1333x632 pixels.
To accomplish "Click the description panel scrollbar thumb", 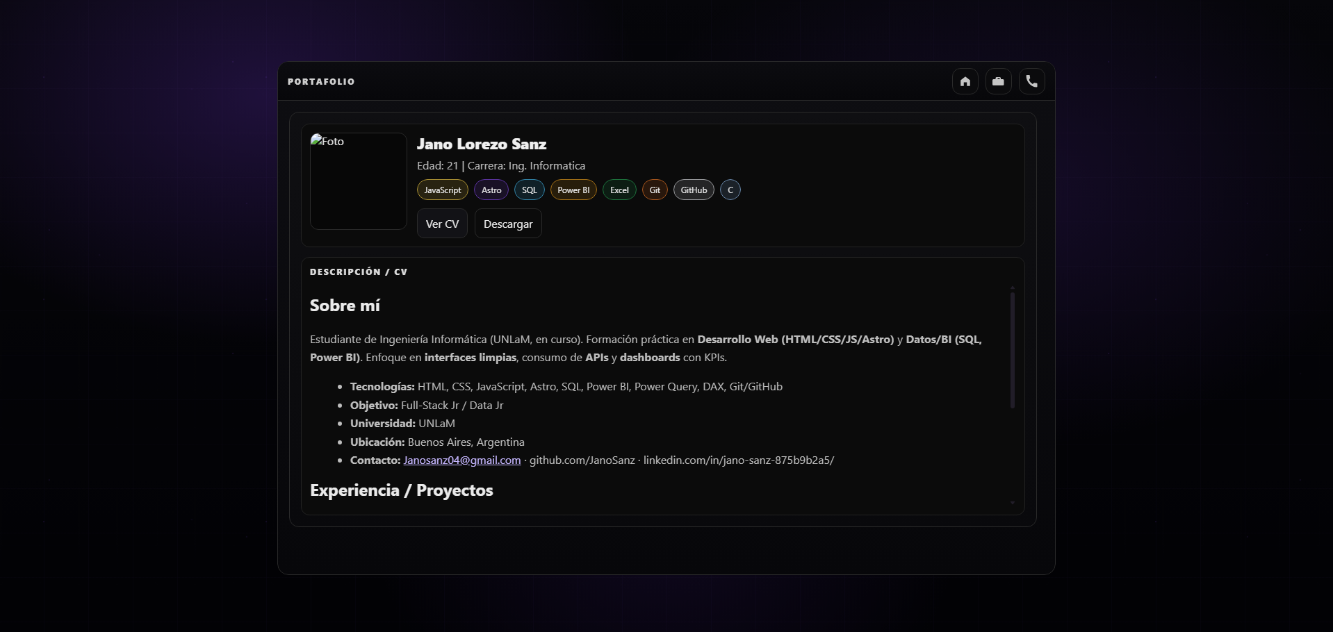I will [1012, 349].
